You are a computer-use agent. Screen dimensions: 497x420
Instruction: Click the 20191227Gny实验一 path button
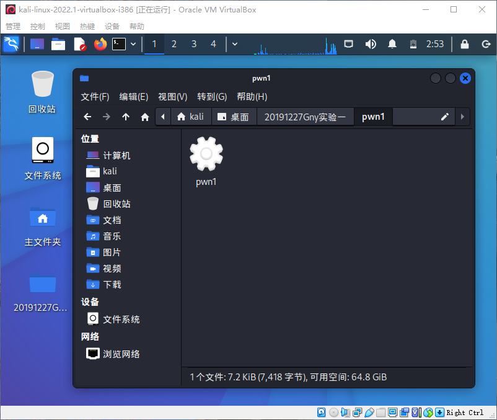(x=306, y=117)
